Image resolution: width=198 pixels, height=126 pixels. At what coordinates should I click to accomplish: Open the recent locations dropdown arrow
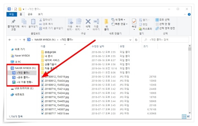(20, 40)
